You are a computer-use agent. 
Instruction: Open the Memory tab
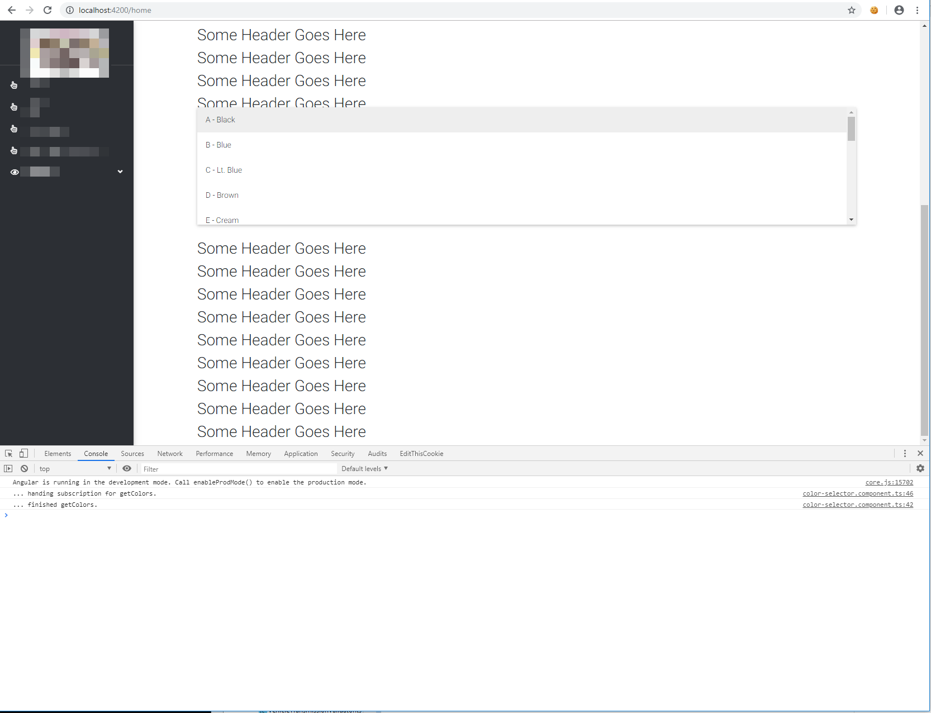click(259, 454)
